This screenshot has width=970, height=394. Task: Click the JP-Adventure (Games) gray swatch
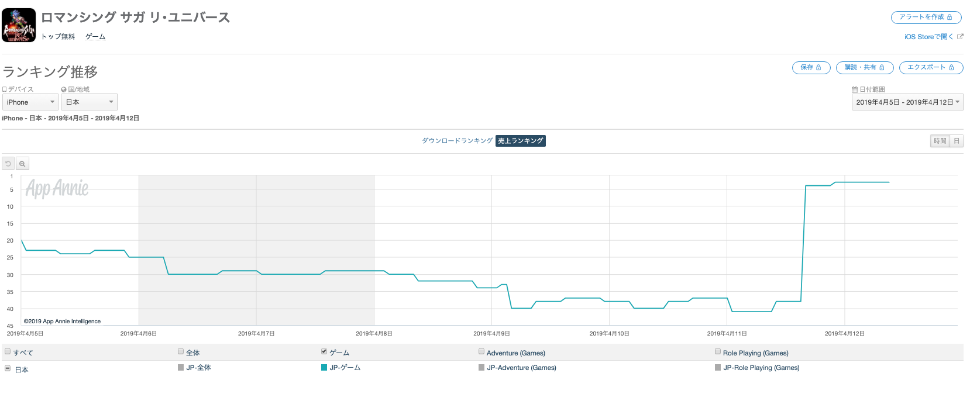coord(481,368)
